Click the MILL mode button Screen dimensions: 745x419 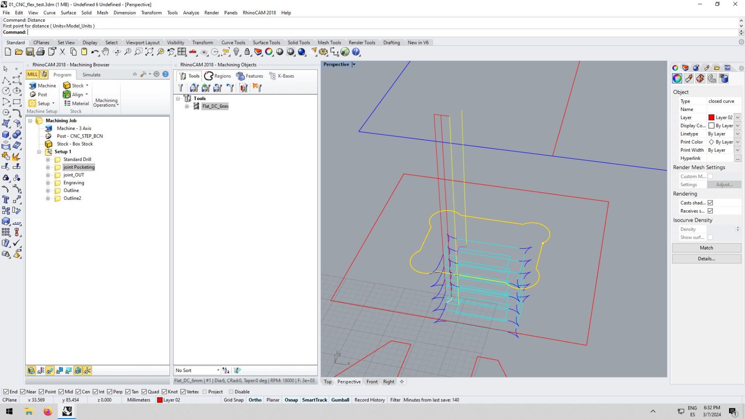pyautogui.click(x=32, y=74)
